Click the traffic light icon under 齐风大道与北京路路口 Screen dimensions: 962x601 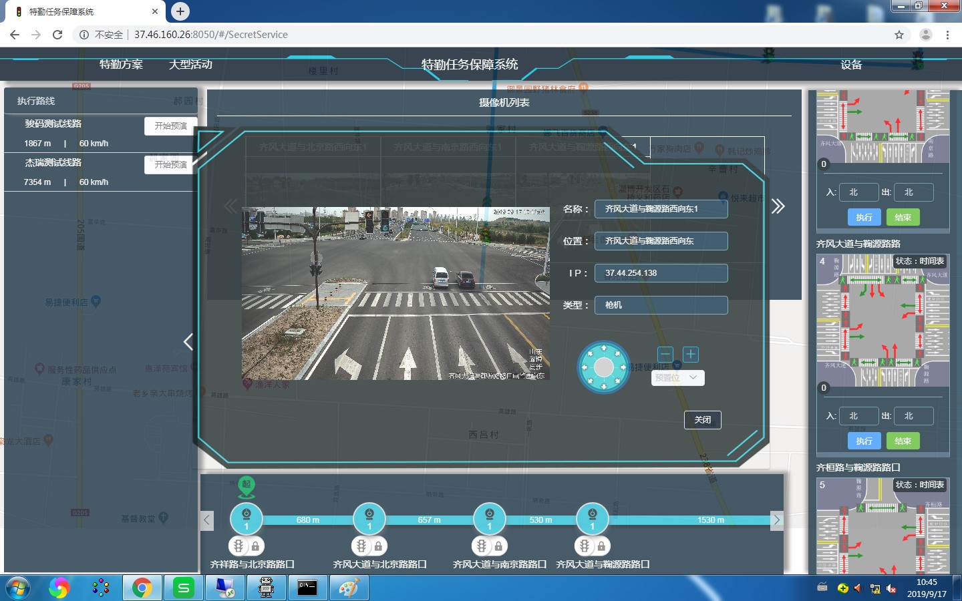click(361, 546)
